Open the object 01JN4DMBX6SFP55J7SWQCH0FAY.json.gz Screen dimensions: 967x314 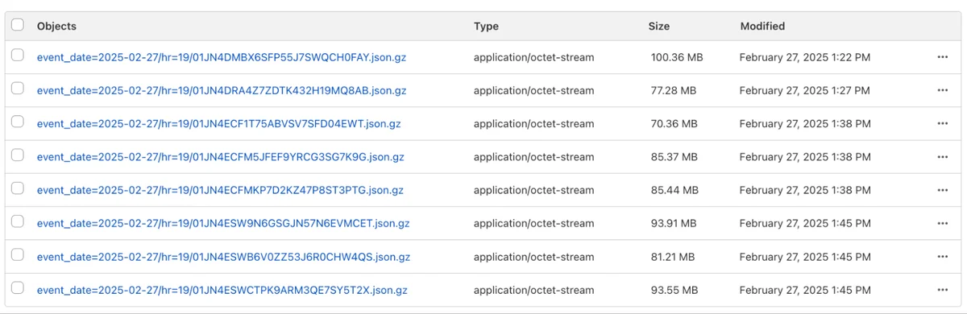(x=221, y=58)
